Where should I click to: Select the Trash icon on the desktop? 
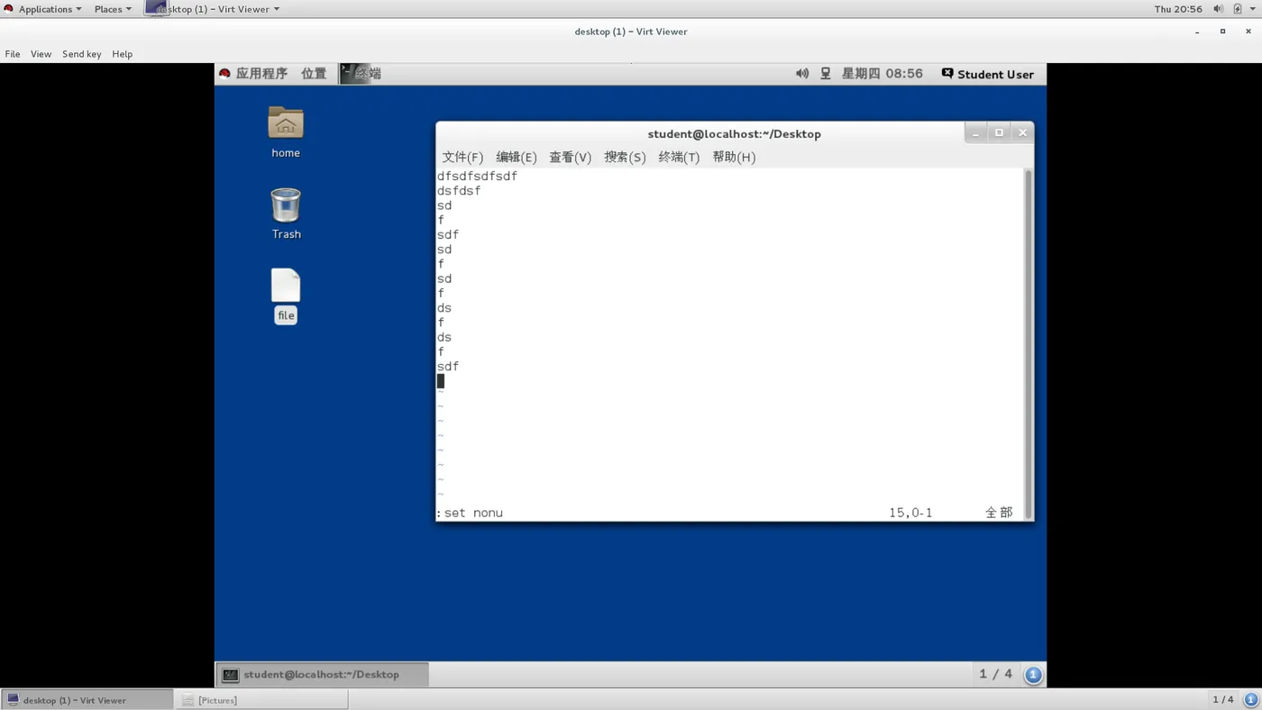tap(286, 205)
